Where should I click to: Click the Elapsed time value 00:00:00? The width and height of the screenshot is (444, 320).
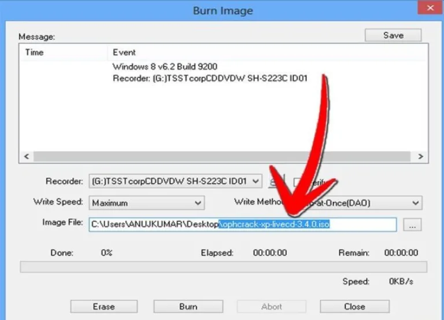click(x=270, y=252)
